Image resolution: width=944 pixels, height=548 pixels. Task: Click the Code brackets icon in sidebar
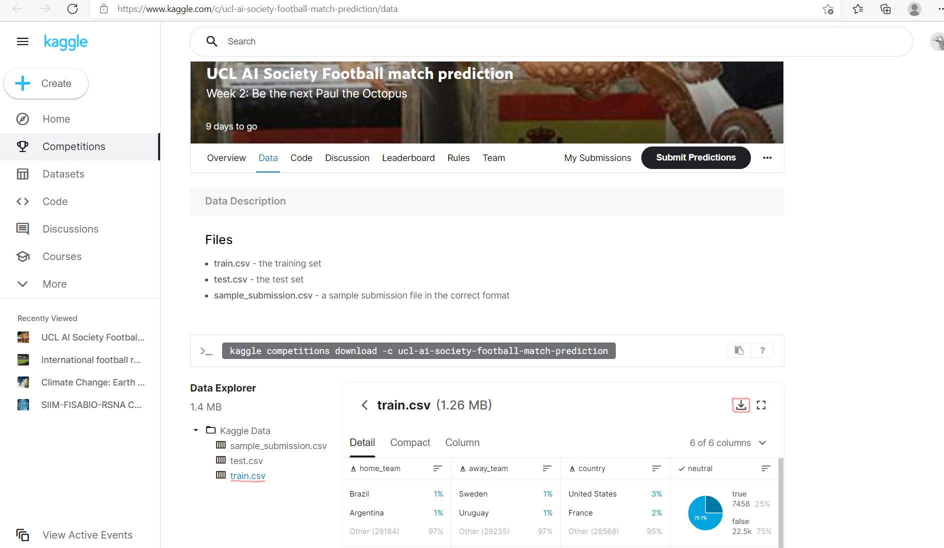(x=23, y=201)
